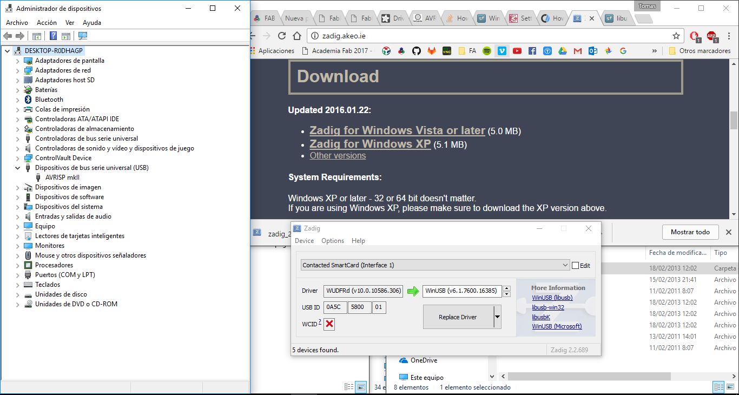Viewport: 739px width, 395px height.
Task: Open the GitLab fox bookmark icon
Action: pyautogui.click(x=431, y=51)
